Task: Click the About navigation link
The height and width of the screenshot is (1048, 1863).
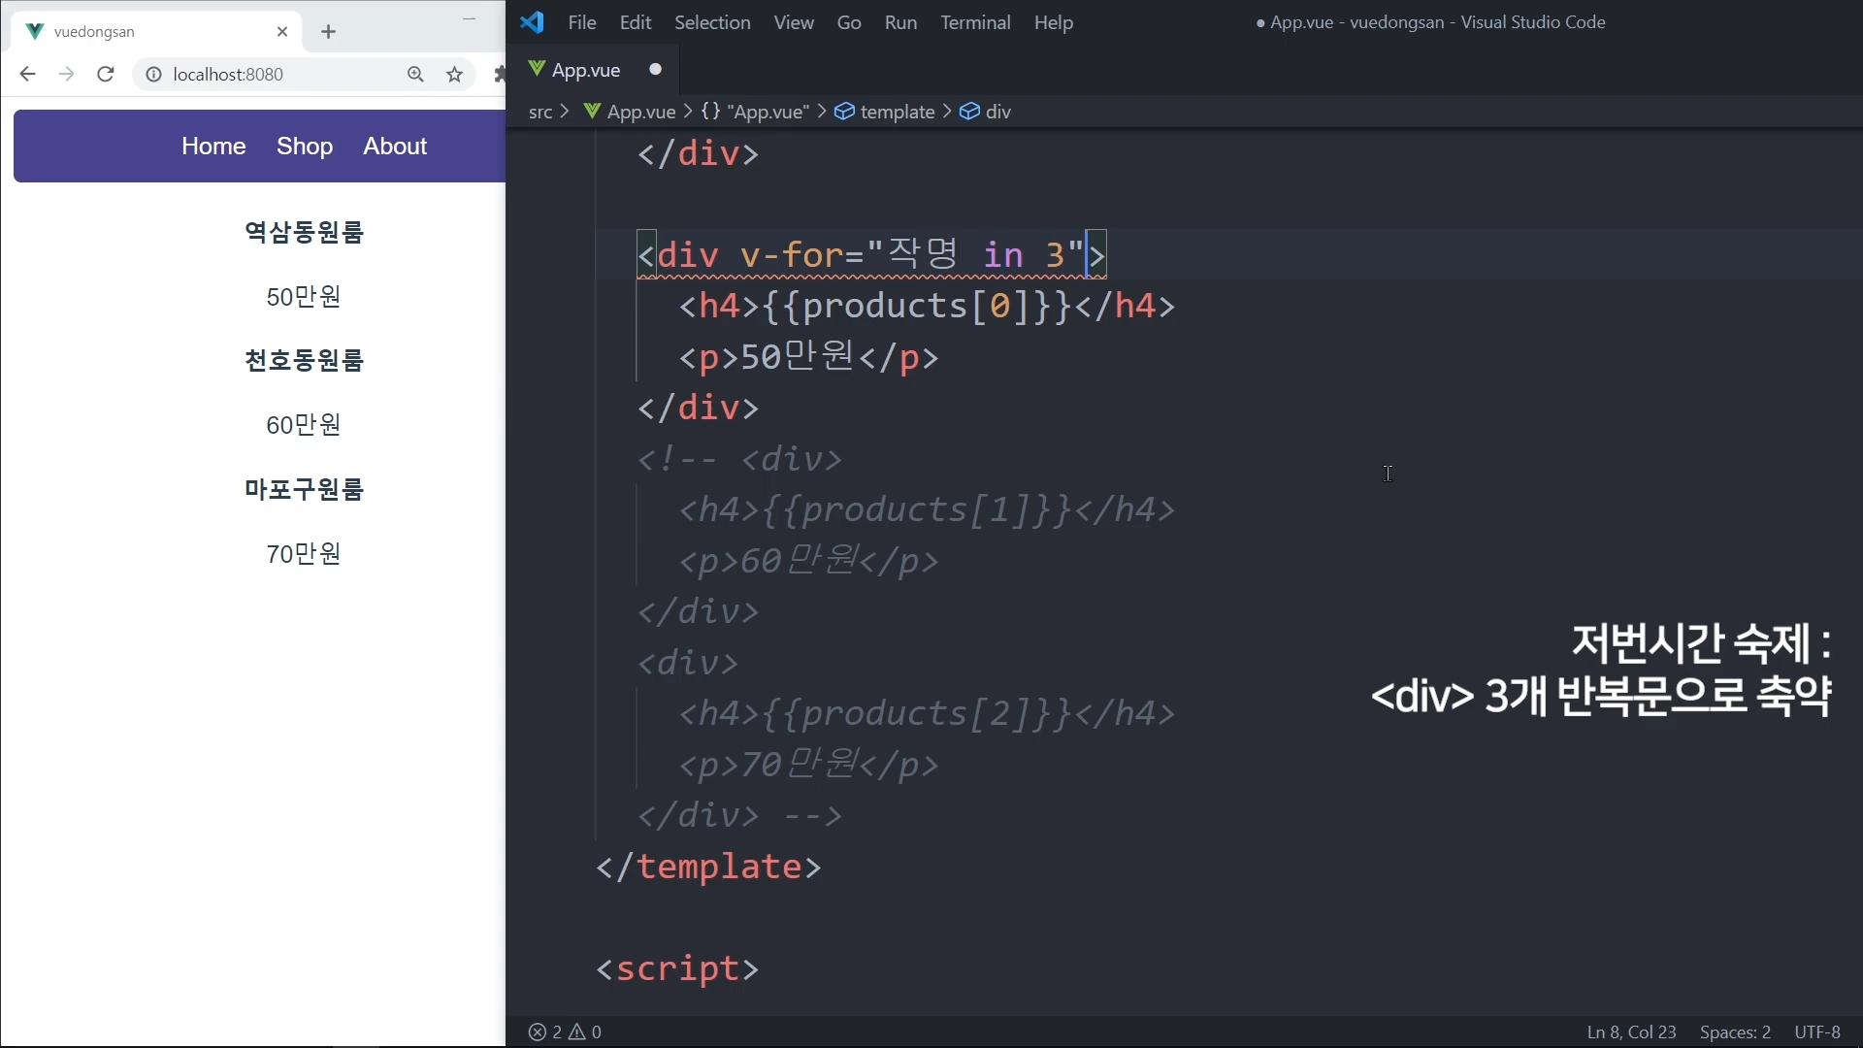Action: click(395, 147)
